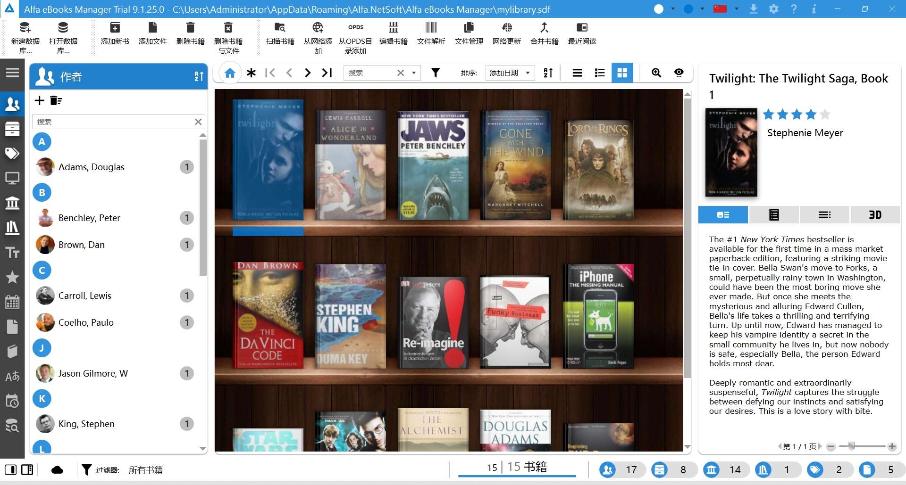Jump to last page arrow
The width and height of the screenshot is (906, 485).
(x=327, y=73)
